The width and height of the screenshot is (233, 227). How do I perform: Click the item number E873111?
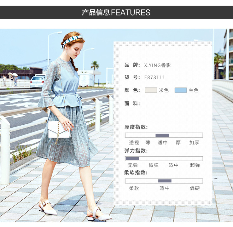tap(154, 78)
